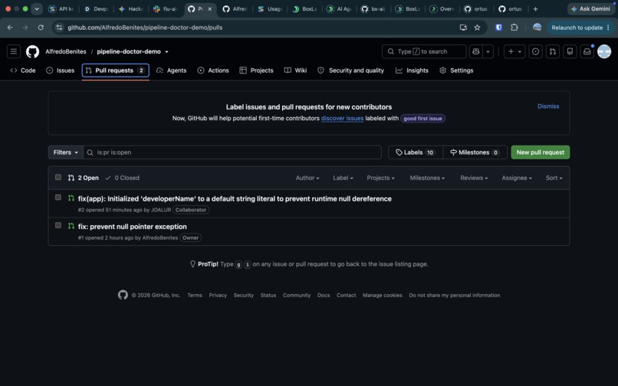Open the Projects tab

click(257, 70)
